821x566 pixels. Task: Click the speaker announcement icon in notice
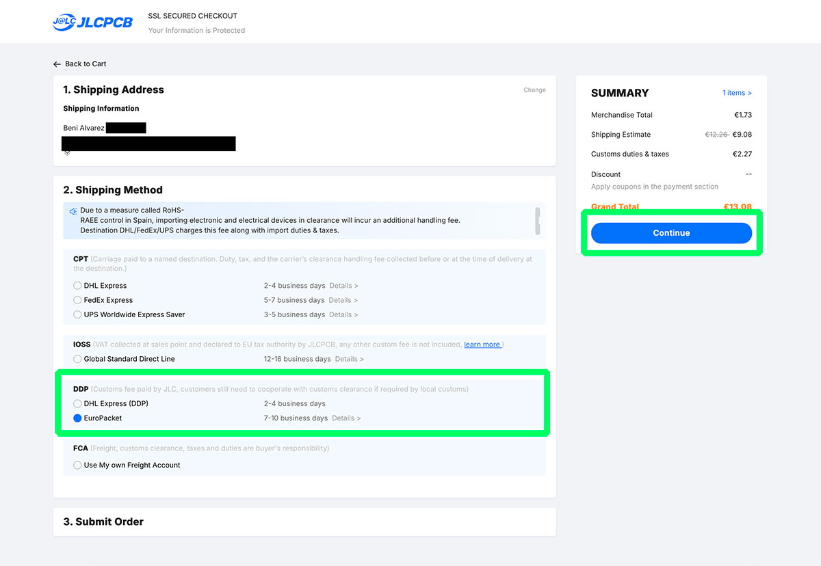pos(73,211)
